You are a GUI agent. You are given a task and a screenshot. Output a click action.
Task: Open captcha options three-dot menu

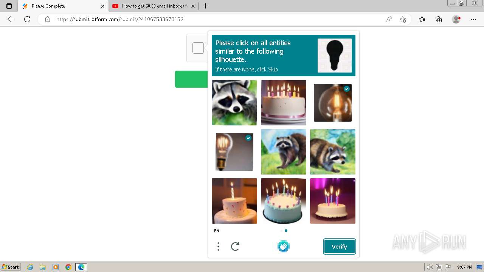[x=218, y=247]
